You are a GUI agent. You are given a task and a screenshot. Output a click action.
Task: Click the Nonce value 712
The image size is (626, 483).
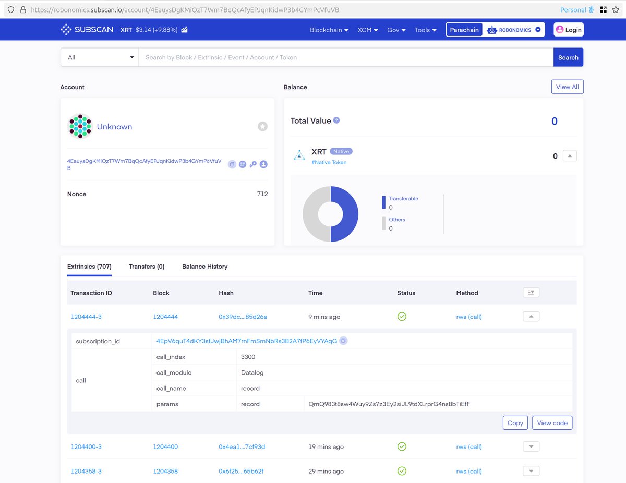(262, 194)
